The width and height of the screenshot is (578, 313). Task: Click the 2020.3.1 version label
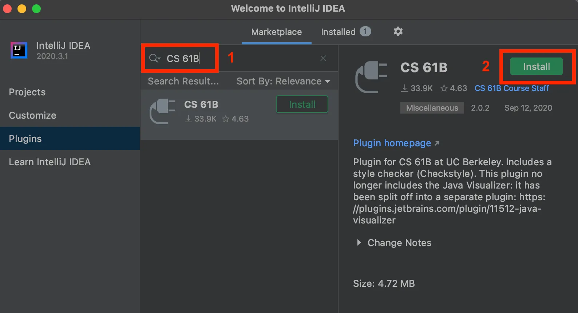pyautogui.click(x=52, y=56)
